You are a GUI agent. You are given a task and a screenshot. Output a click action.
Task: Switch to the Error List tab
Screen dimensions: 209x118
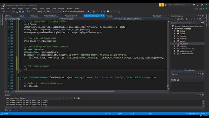(8, 110)
